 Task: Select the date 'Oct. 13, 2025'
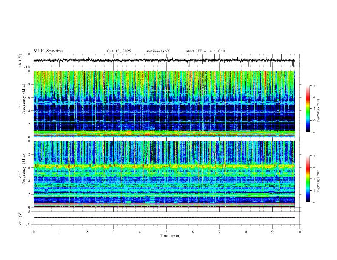(119, 51)
